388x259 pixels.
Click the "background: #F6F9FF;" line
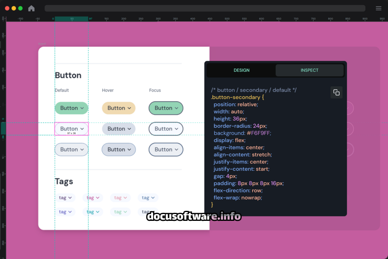242,133
